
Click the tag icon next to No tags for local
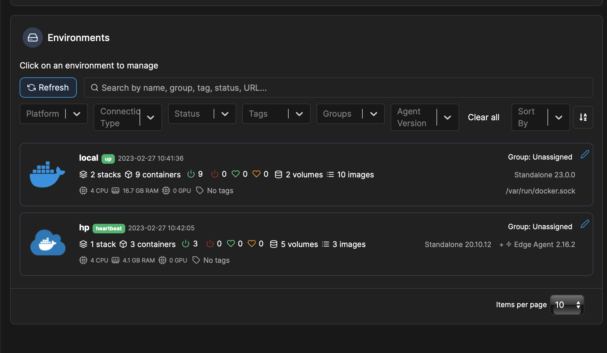(200, 190)
